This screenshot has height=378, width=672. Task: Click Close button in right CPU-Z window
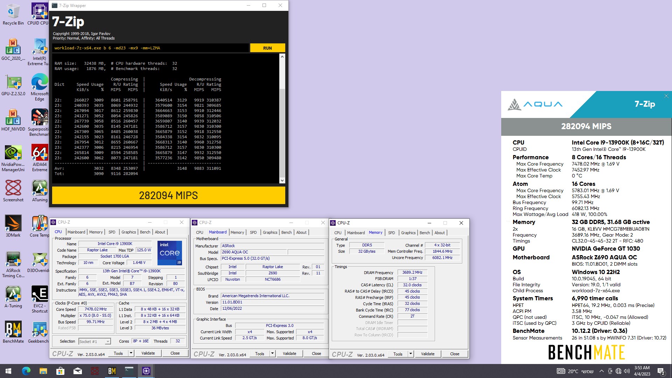click(455, 354)
